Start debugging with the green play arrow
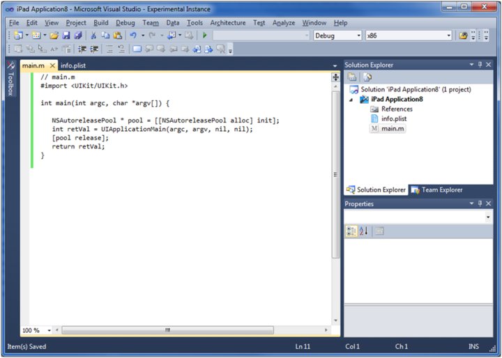This screenshot has width=502, height=358. click(x=205, y=36)
